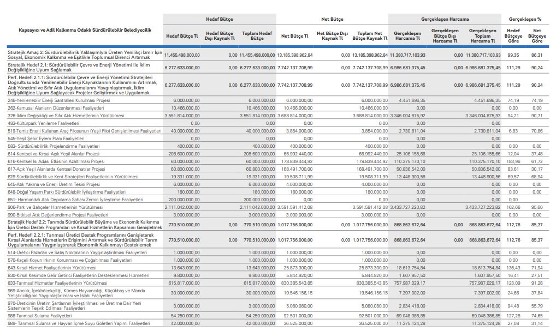Select the Stratejik Amaç 2 row label
The image size is (556, 331).
[85, 55]
